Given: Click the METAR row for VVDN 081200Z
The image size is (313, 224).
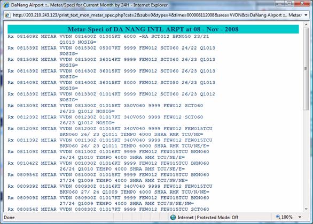Looking at the screenshot, I should click(x=110, y=131).
